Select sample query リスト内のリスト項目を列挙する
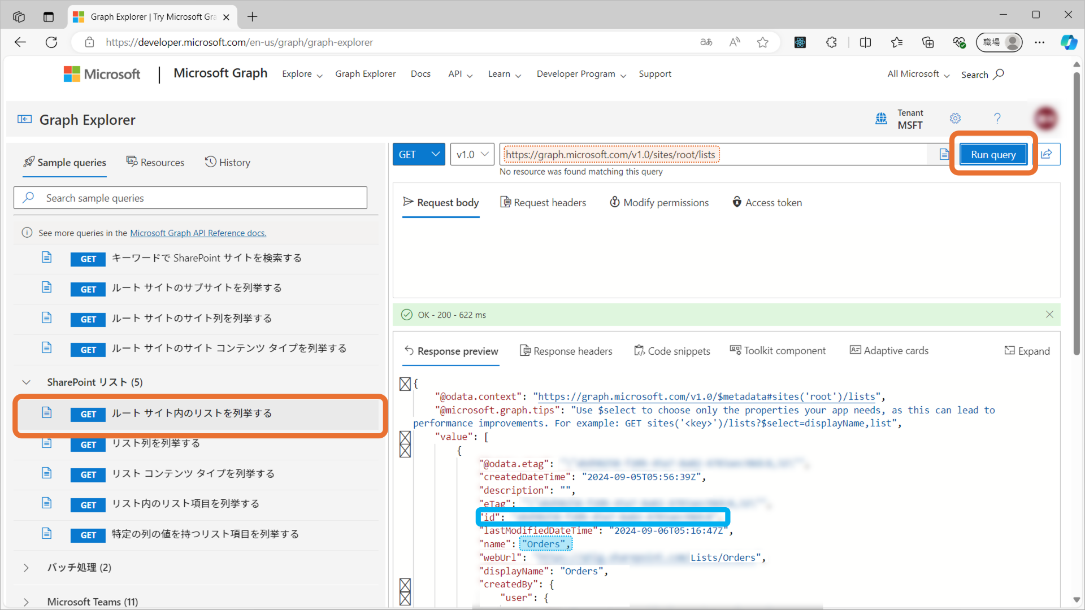1085x610 pixels. click(x=196, y=504)
